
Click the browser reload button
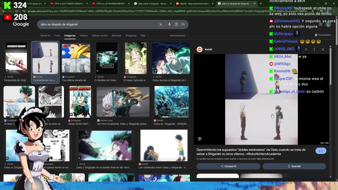click(16, 11)
